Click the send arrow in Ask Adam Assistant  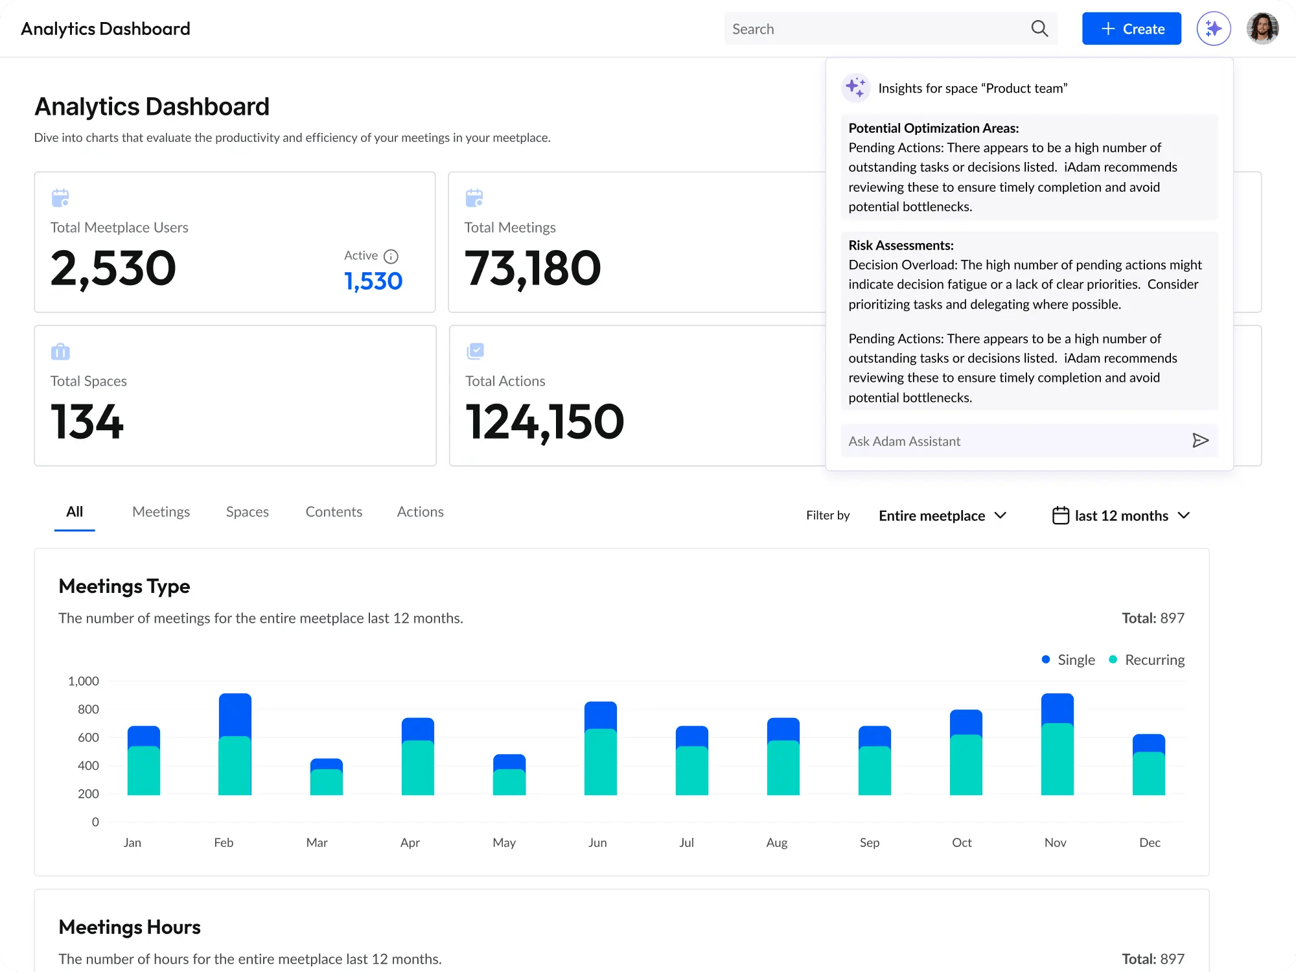1201,441
